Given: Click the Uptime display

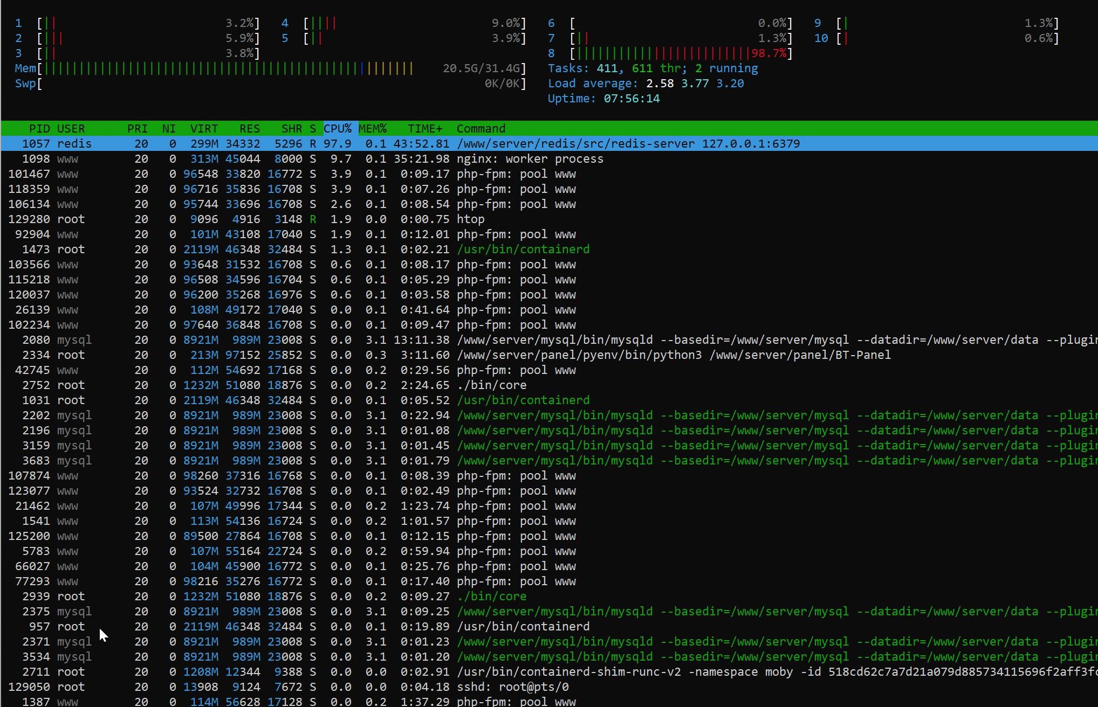Looking at the screenshot, I should [x=603, y=98].
